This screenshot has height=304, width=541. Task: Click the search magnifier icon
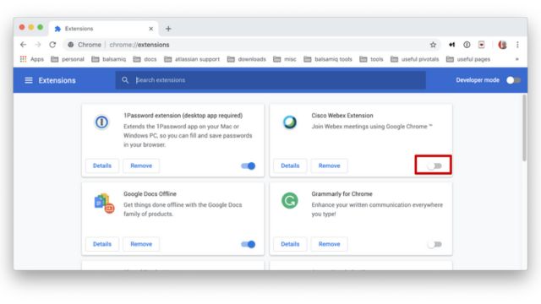(x=125, y=80)
